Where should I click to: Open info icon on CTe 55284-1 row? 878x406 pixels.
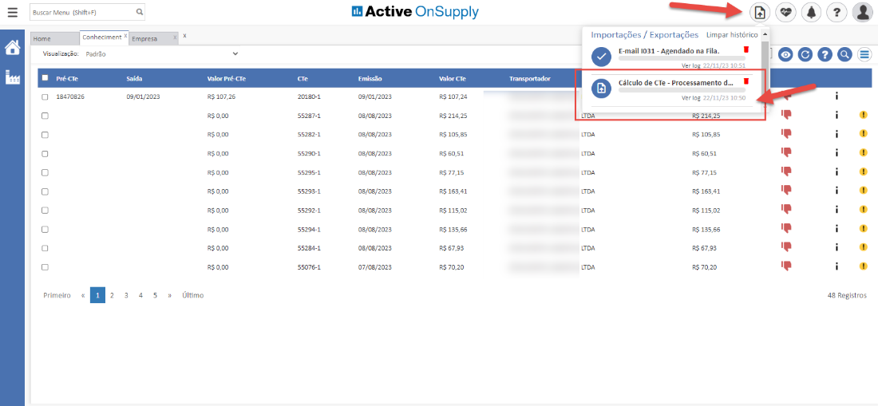tap(836, 247)
